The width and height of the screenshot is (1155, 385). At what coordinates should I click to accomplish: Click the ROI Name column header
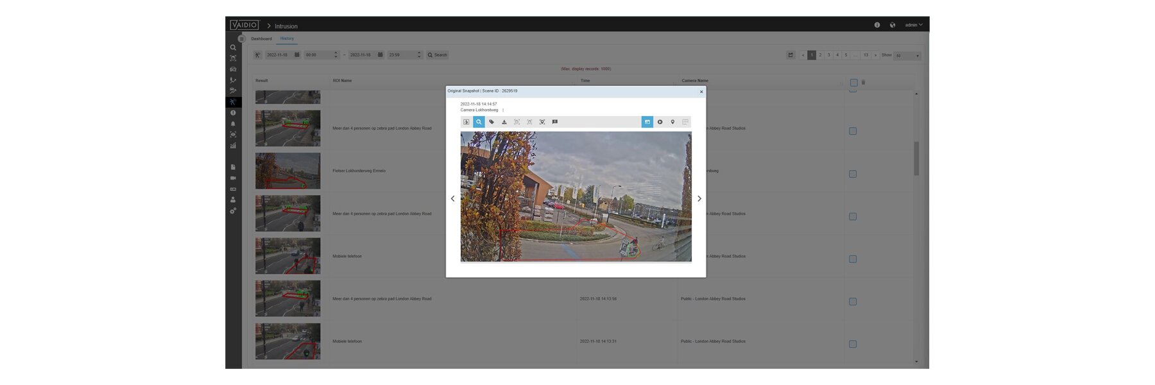tap(342, 81)
